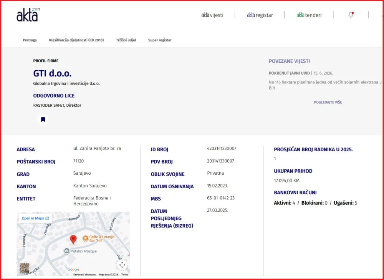The height and width of the screenshot is (280, 384).
Task: Click the Privatna ownership value
Action: [x=215, y=173]
